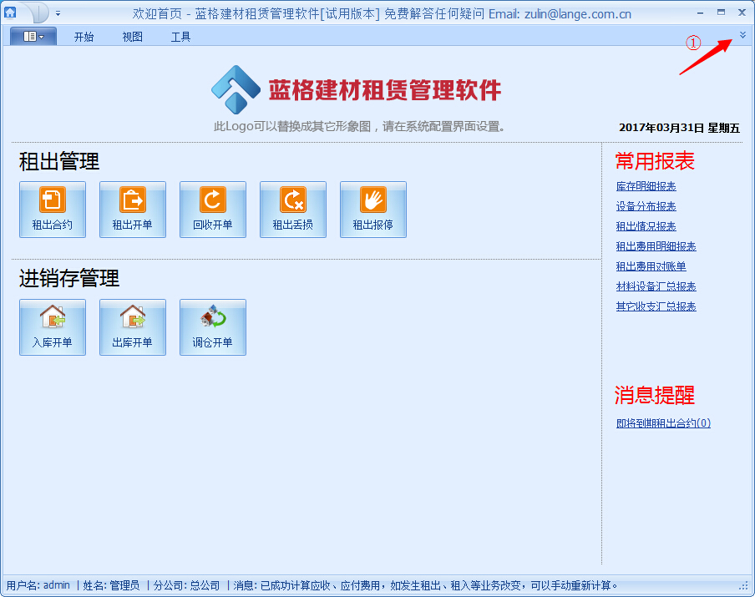Click the status bar text 用户名: admin
Viewport: 755px width, 597px height.
(38, 585)
